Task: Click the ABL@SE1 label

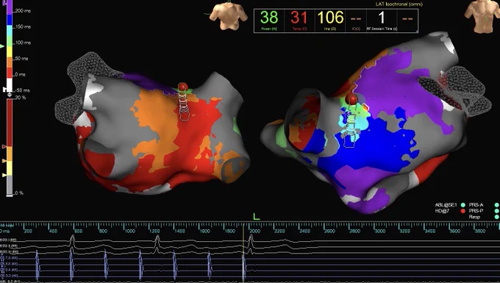Action: tap(446, 205)
